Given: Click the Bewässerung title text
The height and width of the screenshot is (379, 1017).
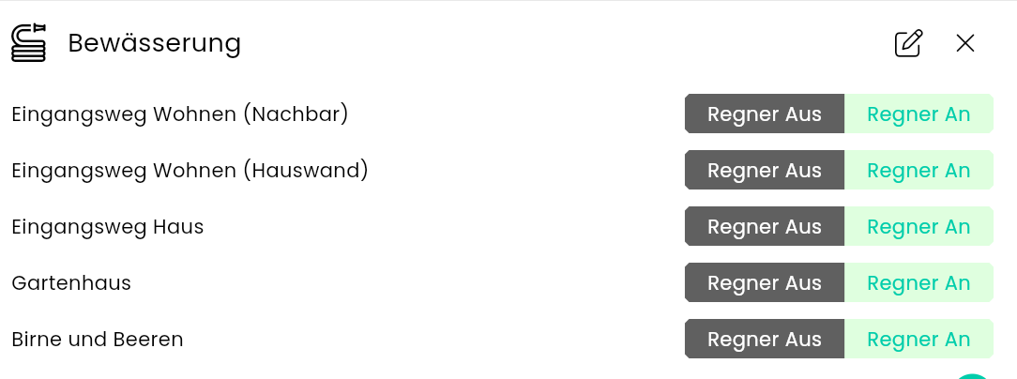Looking at the screenshot, I should (x=155, y=43).
